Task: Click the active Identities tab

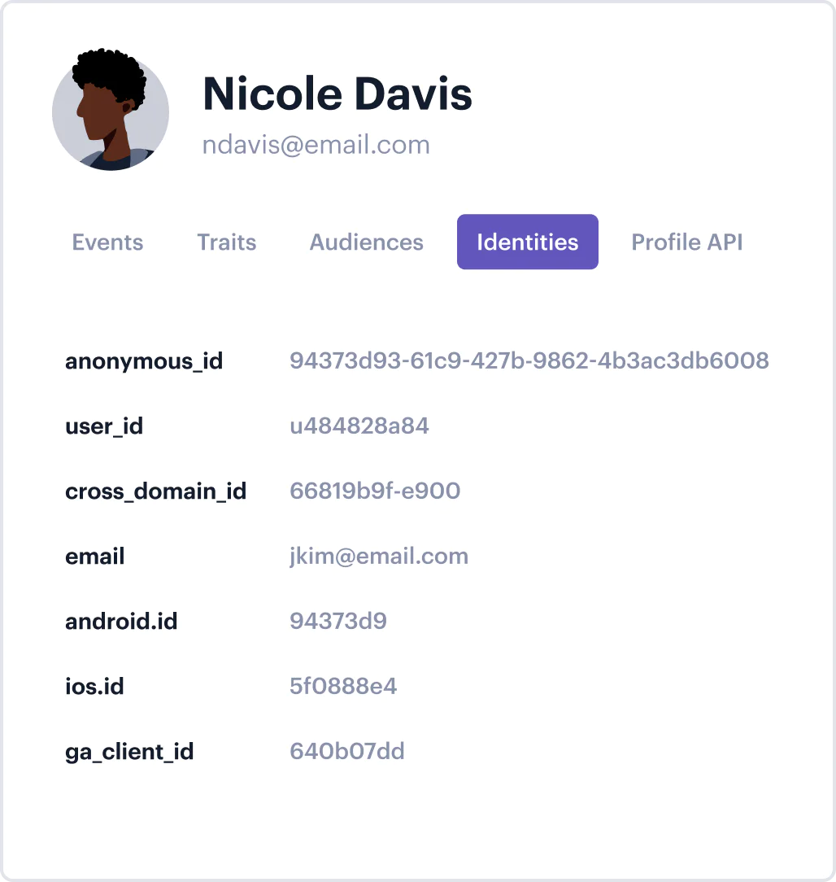Action: coord(527,242)
